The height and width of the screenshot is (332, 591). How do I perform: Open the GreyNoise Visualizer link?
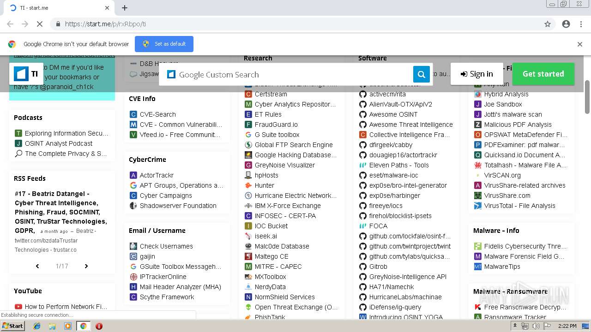[285, 165]
